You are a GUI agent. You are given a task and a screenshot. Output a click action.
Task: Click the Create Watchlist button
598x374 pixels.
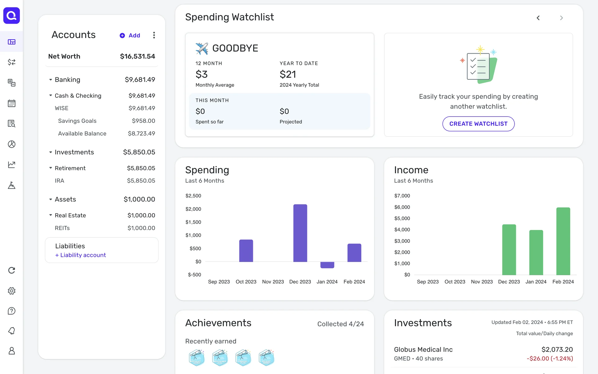click(478, 124)
